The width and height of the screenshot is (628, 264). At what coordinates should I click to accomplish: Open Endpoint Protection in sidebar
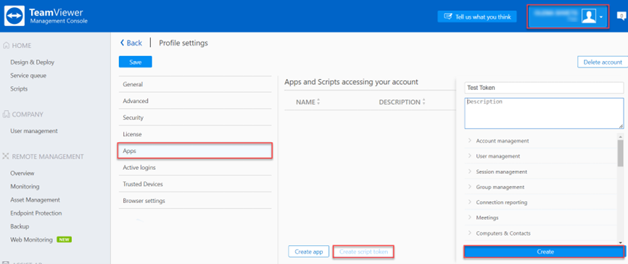click(x=36, y=213)
